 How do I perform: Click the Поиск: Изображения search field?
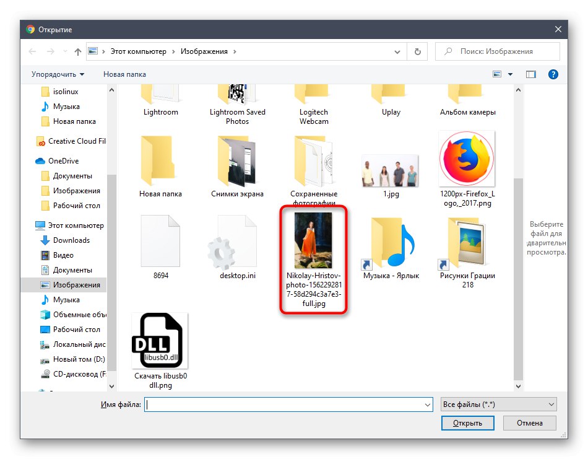pos(497,51)
